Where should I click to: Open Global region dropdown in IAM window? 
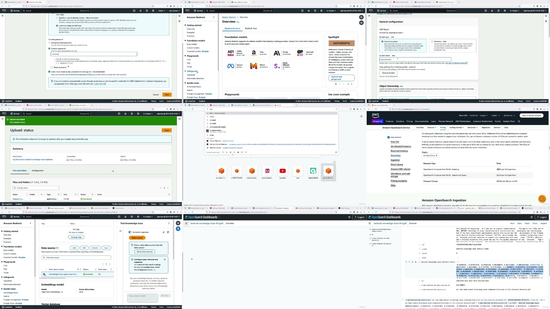[161, 11]
